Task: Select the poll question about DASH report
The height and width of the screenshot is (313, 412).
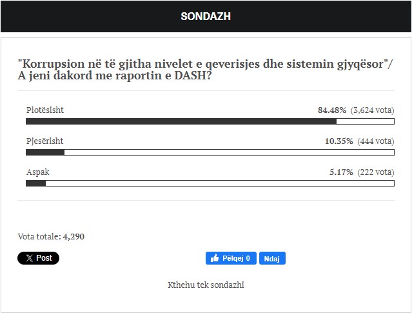Action: point(205,70)
